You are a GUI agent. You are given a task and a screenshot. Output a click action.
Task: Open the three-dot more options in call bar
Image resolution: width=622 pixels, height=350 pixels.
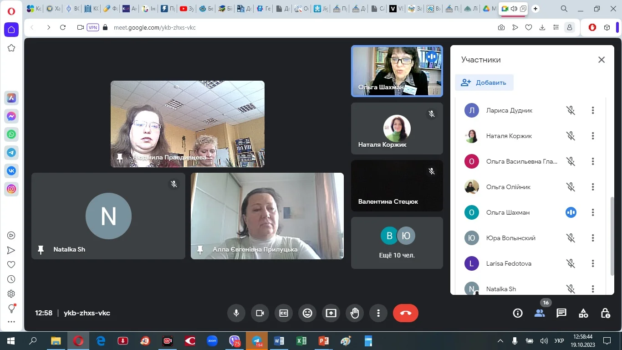pos(378,313)
